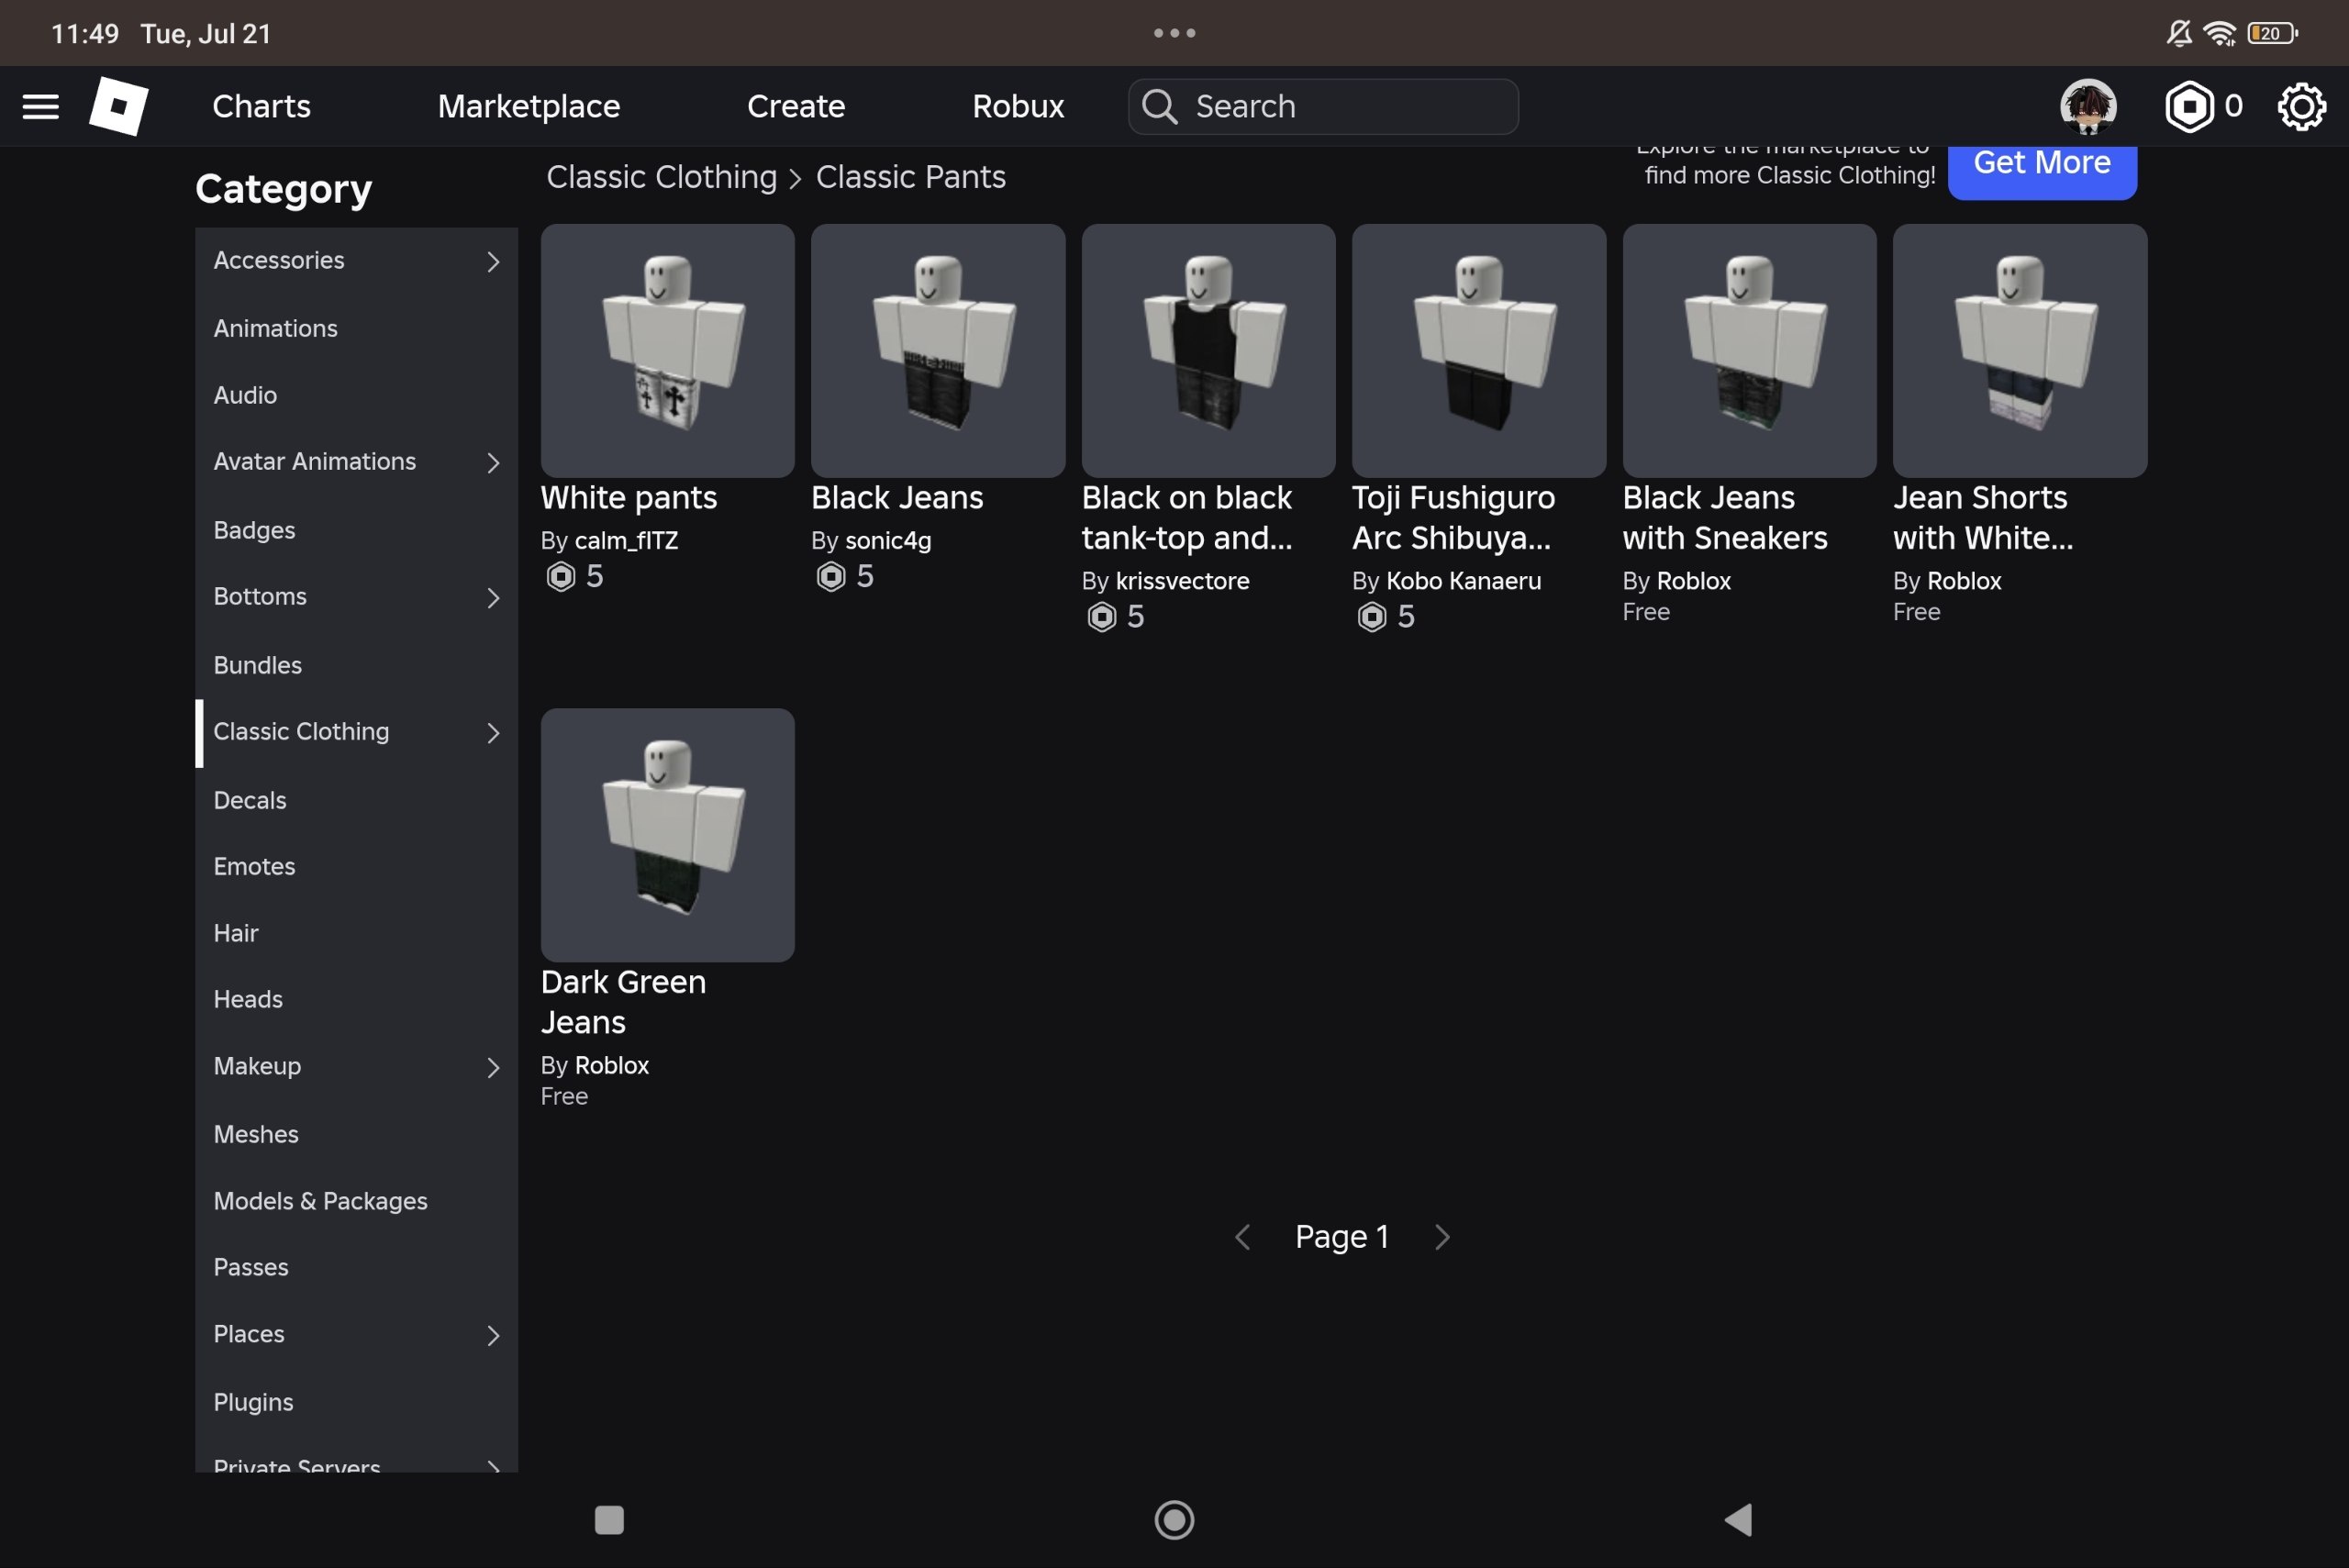Select the Audio category
The image size is (2349, 1568).
356,395
